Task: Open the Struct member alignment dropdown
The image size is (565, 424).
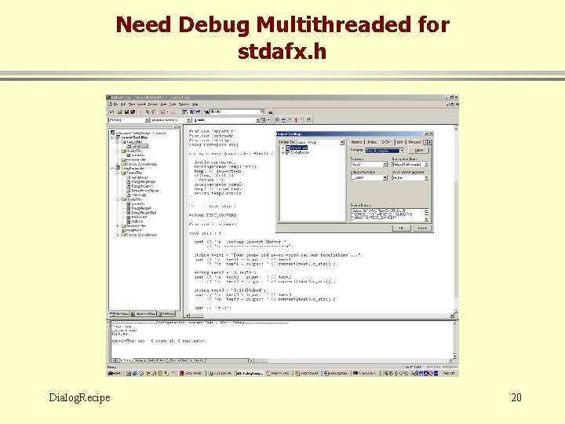Action: 426,177
